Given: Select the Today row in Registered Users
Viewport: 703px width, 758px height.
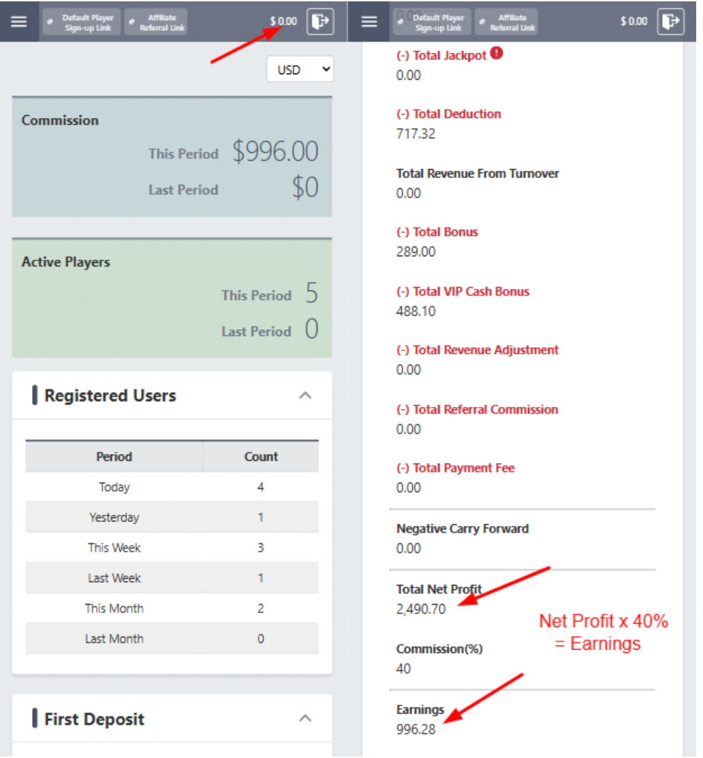Looking at the screenshot, I should tap(114, 487).
